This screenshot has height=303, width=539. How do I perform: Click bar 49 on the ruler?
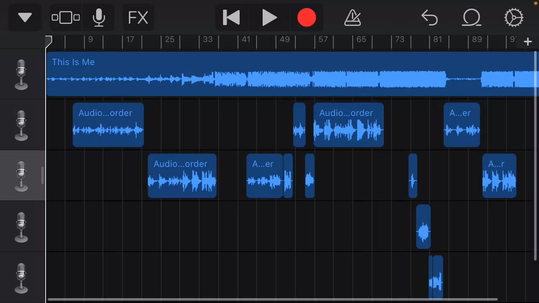pyautogui.click(x=284, y=39)
